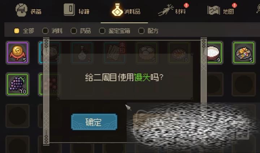Click the ginseng root materials icon
Viewport: 260px width, 153px height.
[166, 10]
